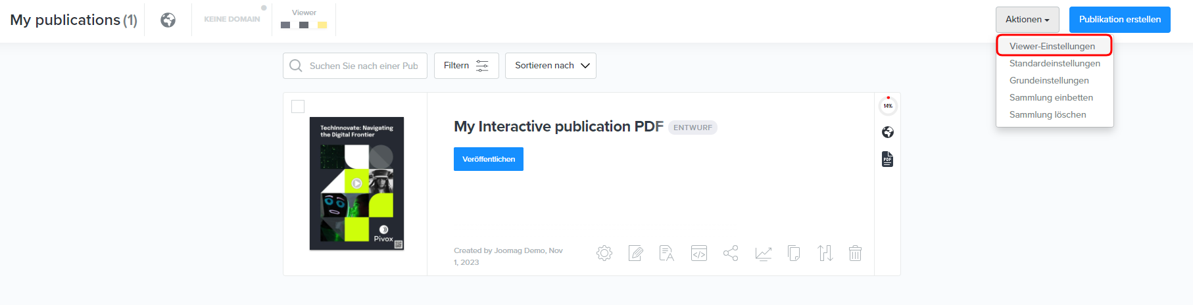Screen dimensions: 1193x305
Task: Select Viewer-Einstellungen from the menu
Action: pos(1052,46)
